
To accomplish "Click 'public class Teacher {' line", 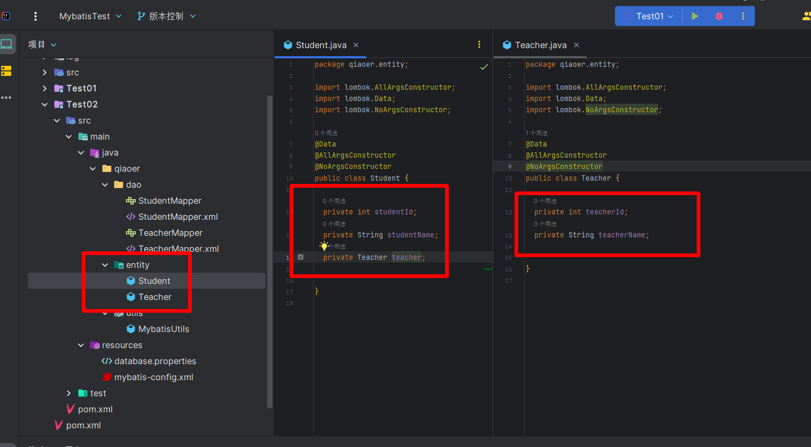I will pyautogui.click(x=573, y=179).
